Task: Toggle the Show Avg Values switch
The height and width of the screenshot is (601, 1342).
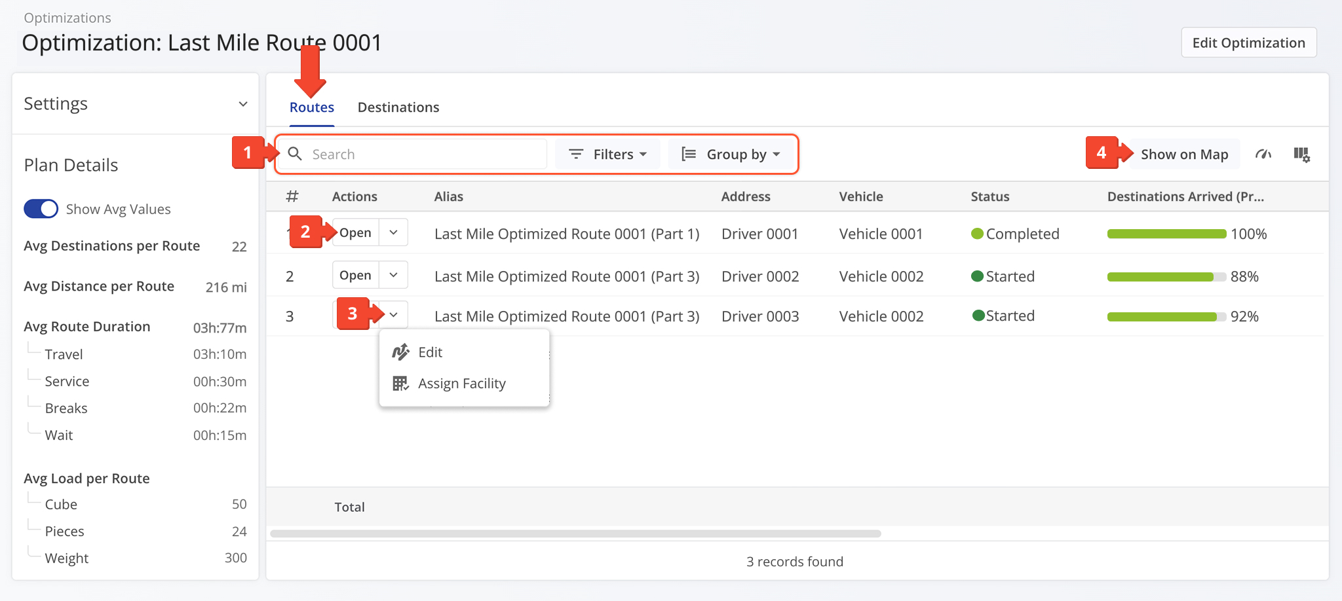Action: click(x=41, y=209)
